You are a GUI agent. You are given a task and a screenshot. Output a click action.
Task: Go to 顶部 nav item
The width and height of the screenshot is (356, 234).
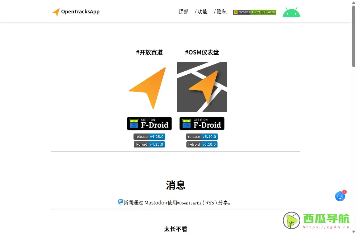point(184,12)
